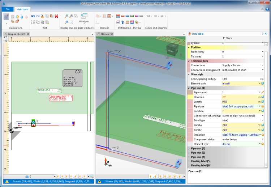Close the Data table panel
Screen dimensions: 271x187
click(x=266, y=34)
